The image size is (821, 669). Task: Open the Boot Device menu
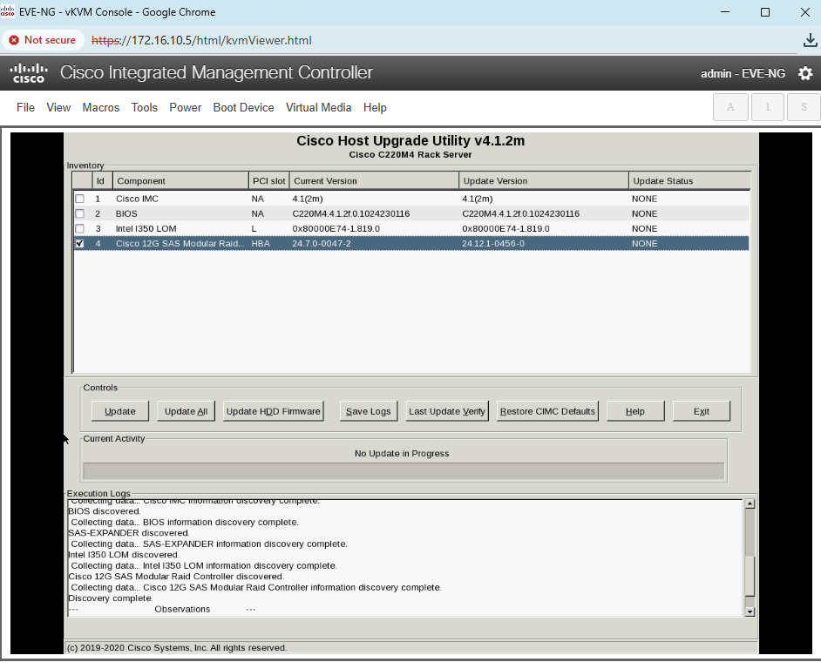click(x=243, y=107)
